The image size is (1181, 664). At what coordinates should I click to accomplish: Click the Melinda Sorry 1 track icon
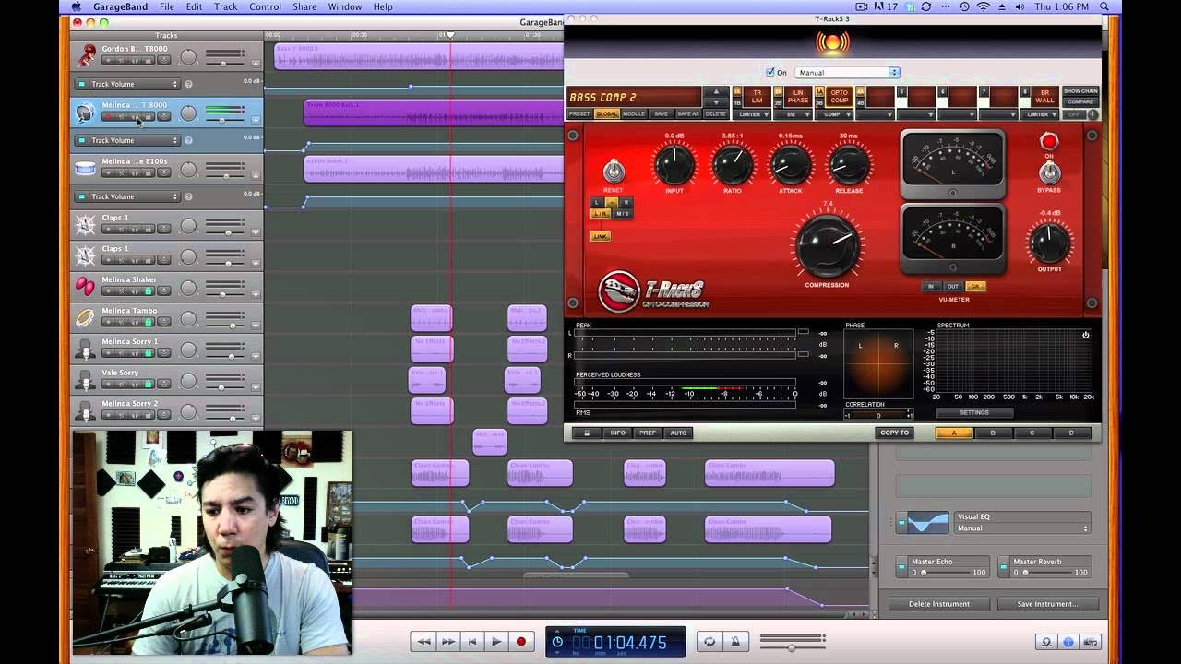(86, 350)
